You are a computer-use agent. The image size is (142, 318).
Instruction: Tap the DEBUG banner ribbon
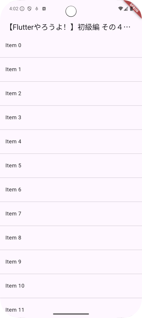pyautogui.click(x=133, y=7)
